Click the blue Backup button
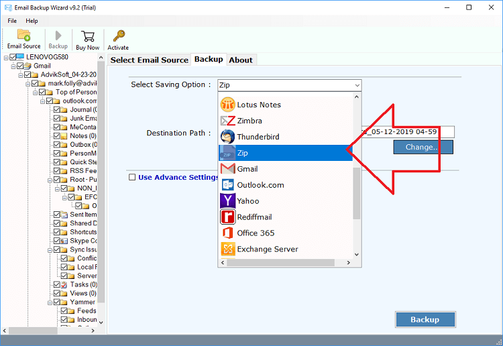The height and width of the screenshot is (346, 503). [425, 319]
